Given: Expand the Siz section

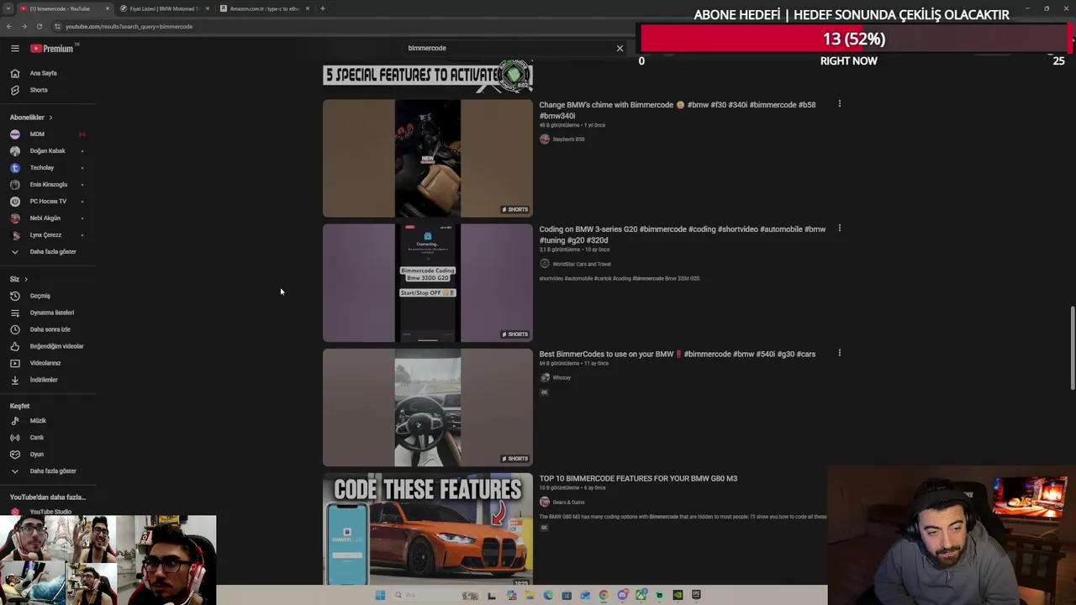Looking at the screenshot, I should (x=18, y=279).
